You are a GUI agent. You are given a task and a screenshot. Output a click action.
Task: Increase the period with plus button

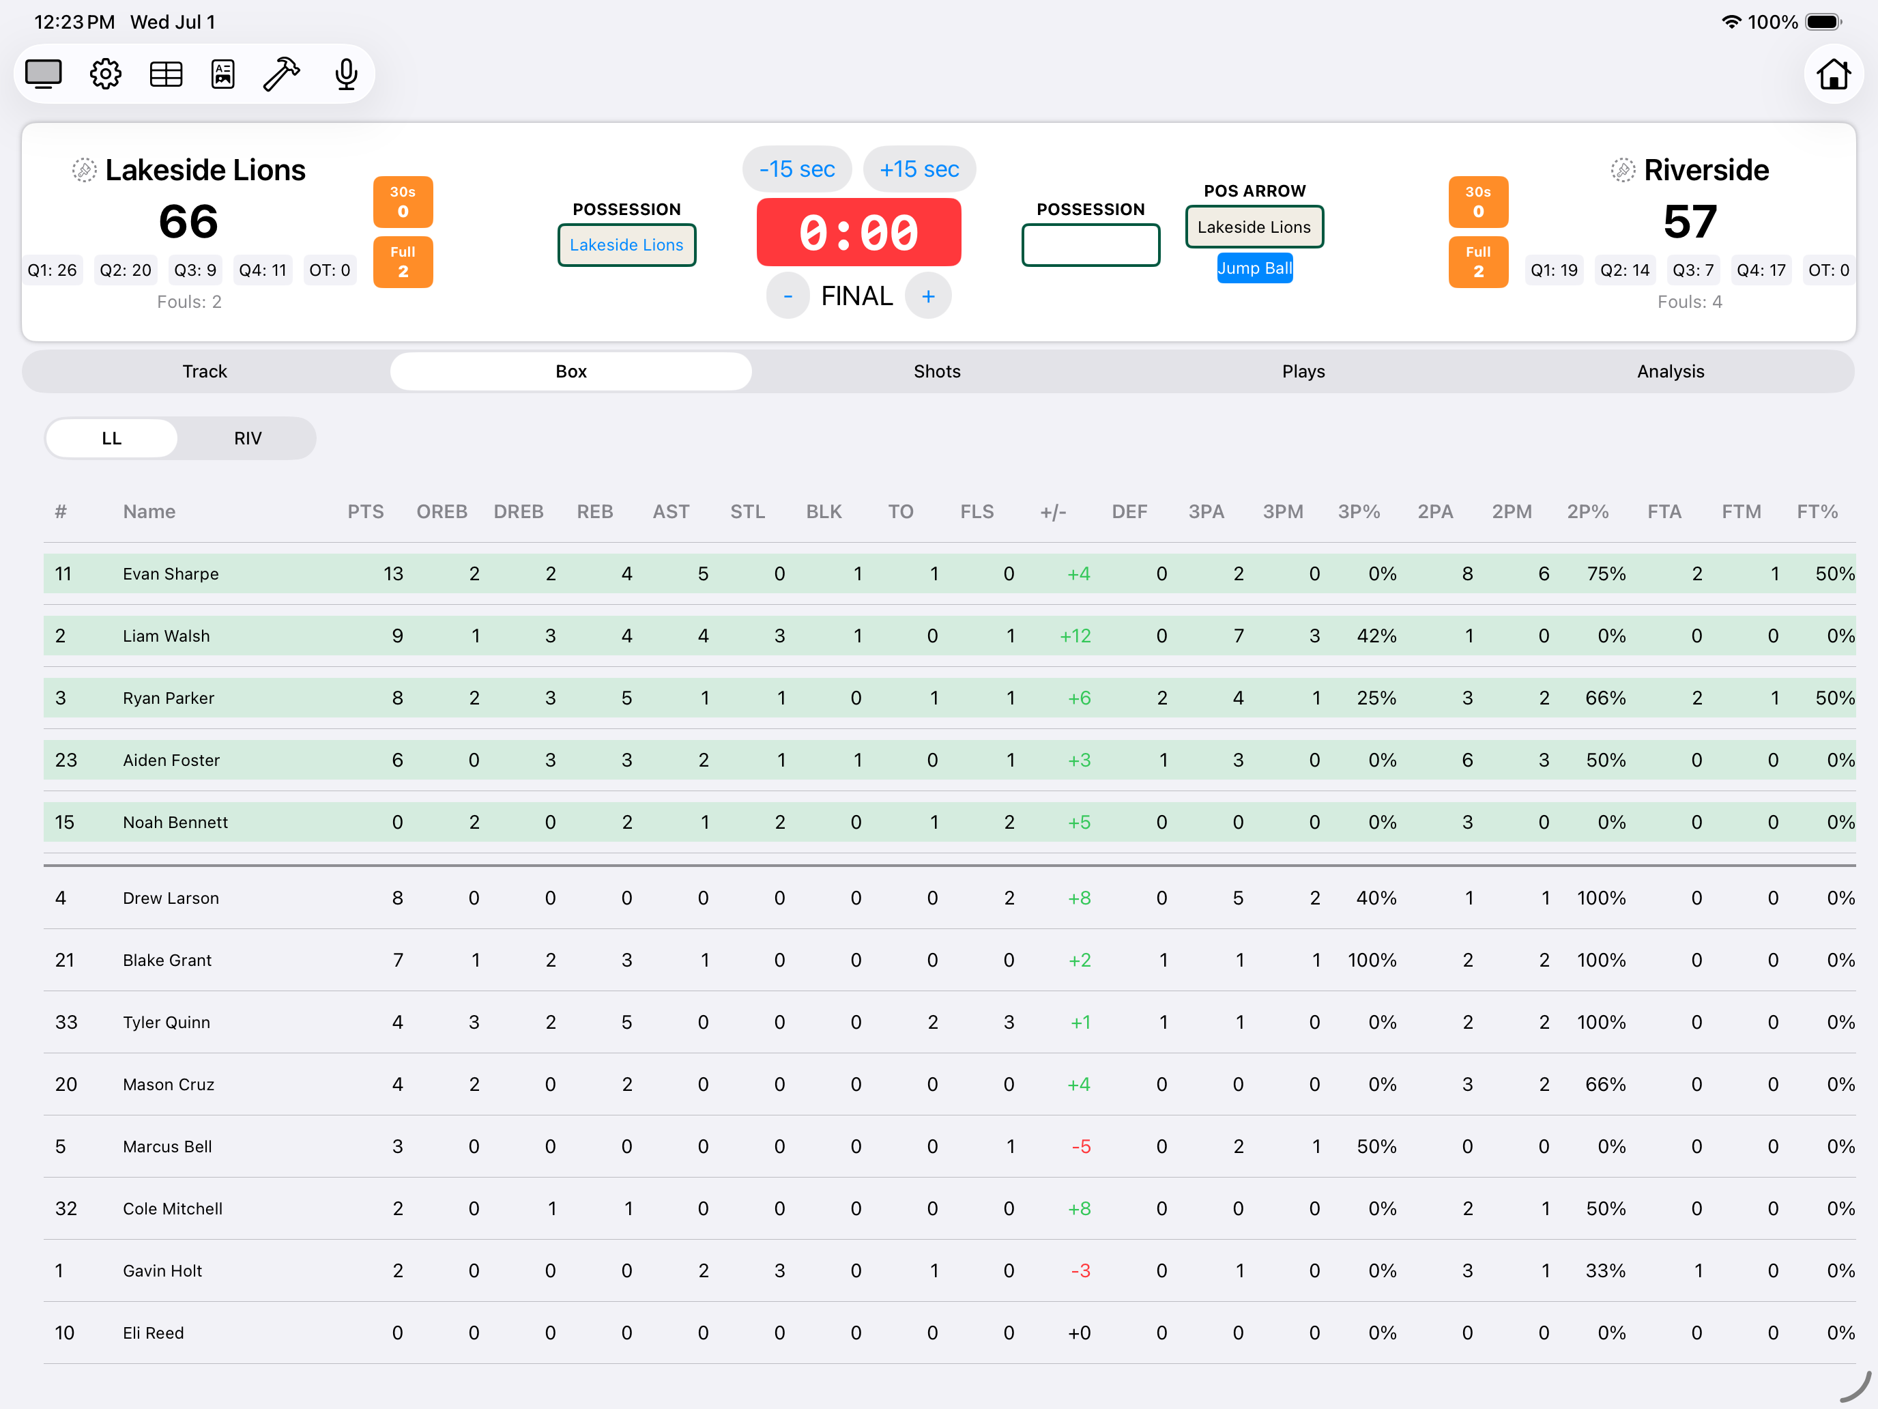point(928,296)
